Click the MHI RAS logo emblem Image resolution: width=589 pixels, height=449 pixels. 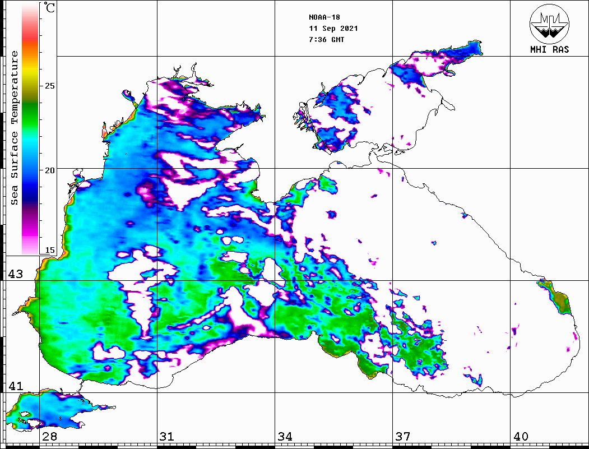click(549, 24)
